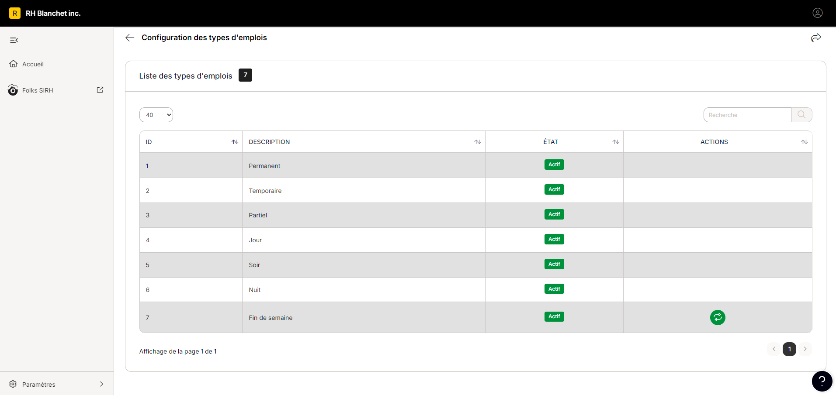Click the Folks SIRH menu label
The height and width of the screenshot is (395, 836).
click(x=38, y=90)
